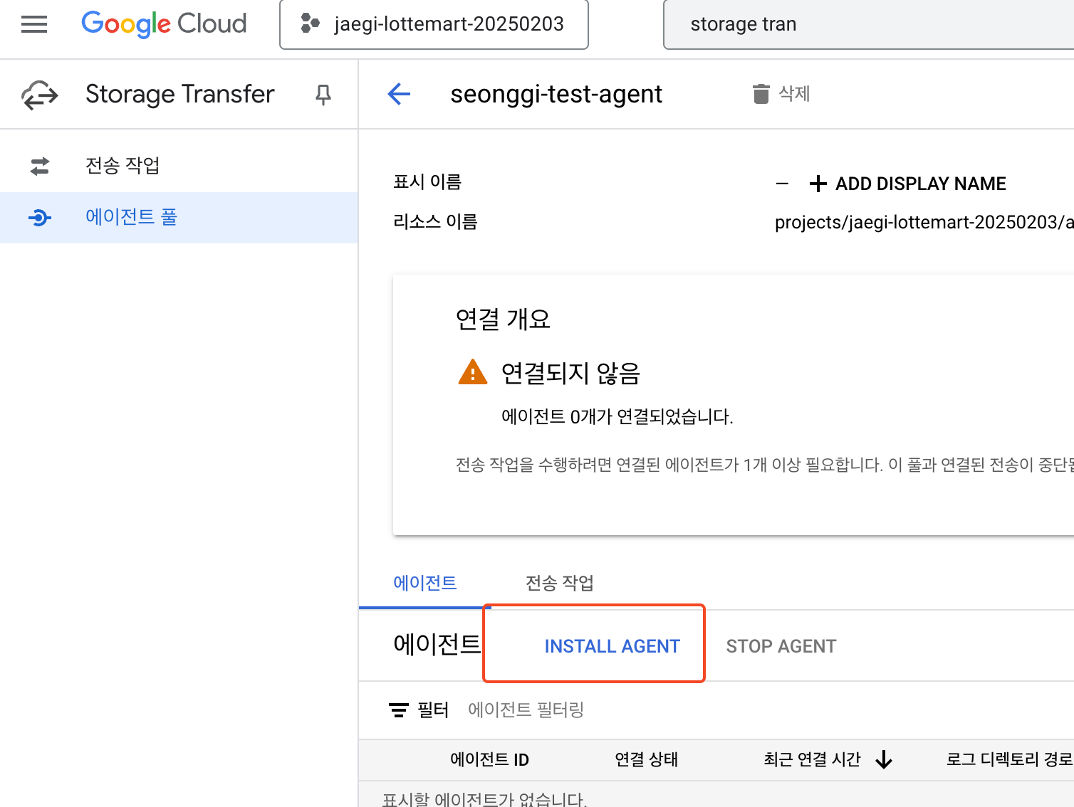The image size is (1074, 807).
Task: Click INSTALL AGENT button
Action: [x=612, y=646]
